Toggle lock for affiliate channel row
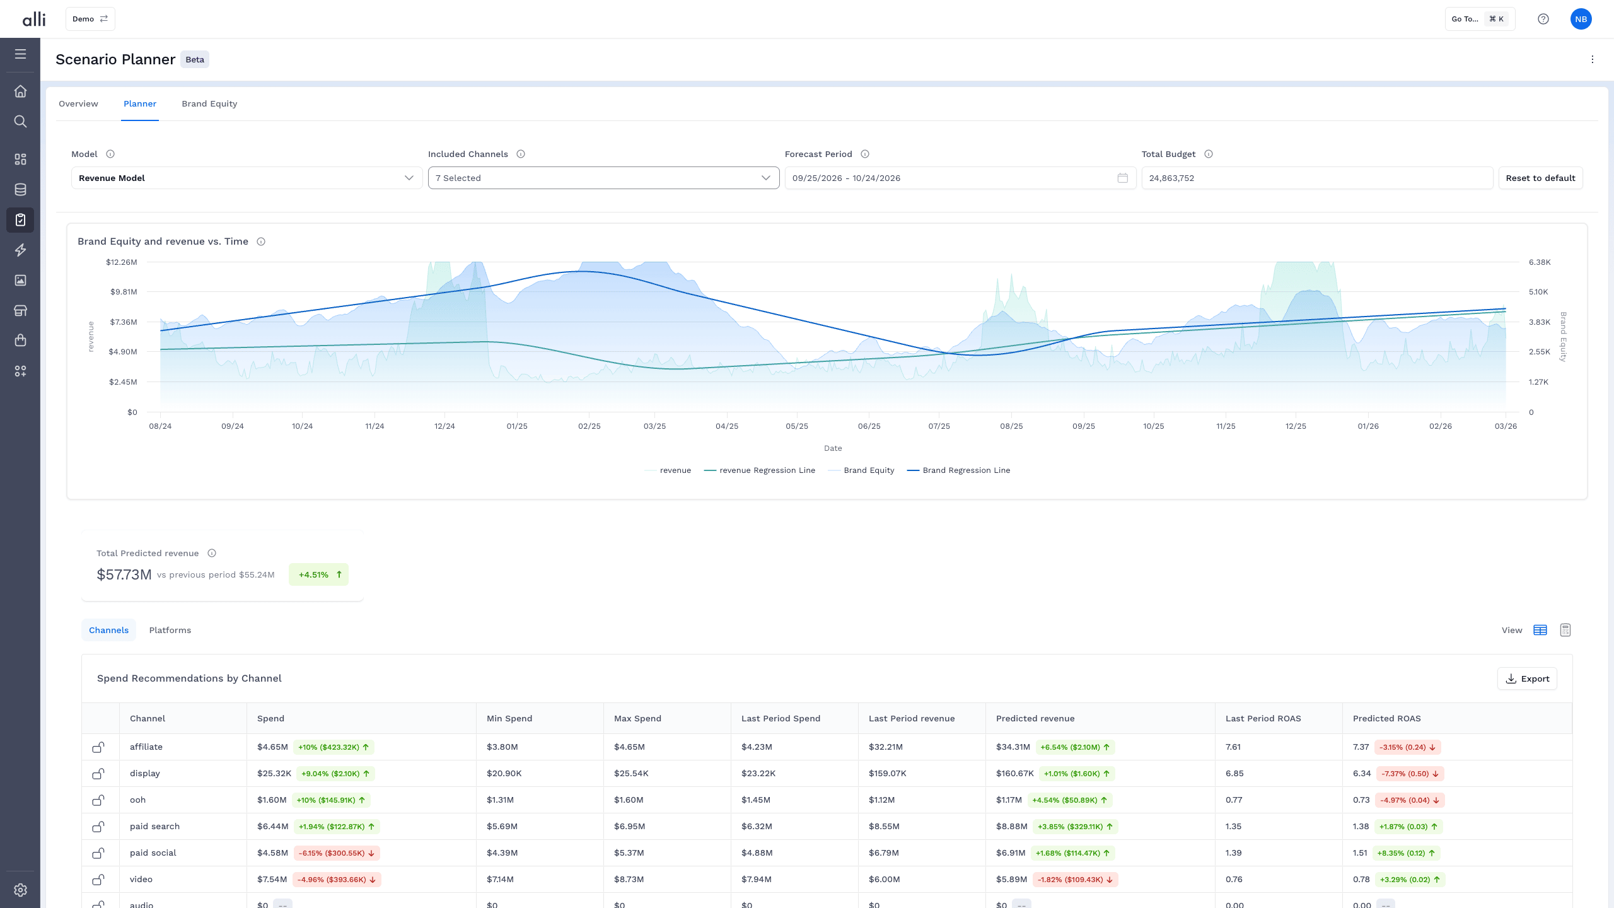 98,747
